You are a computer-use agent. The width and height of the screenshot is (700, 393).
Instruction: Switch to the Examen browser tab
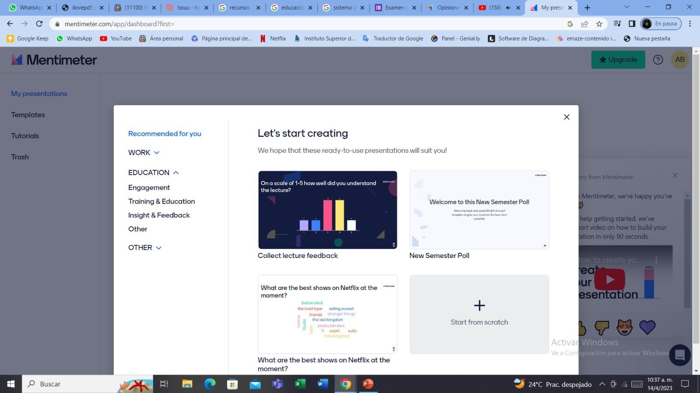[396, 7]
